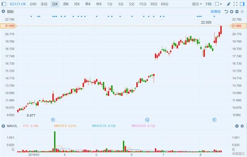Select the 月K monthly candlestick tab
Image resolution: width=247 pixels, height=157 pixels.
coord(77,4)
